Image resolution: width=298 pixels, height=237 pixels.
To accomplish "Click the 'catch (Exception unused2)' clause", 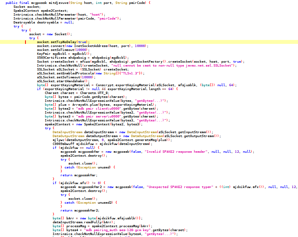I will 88,203.
